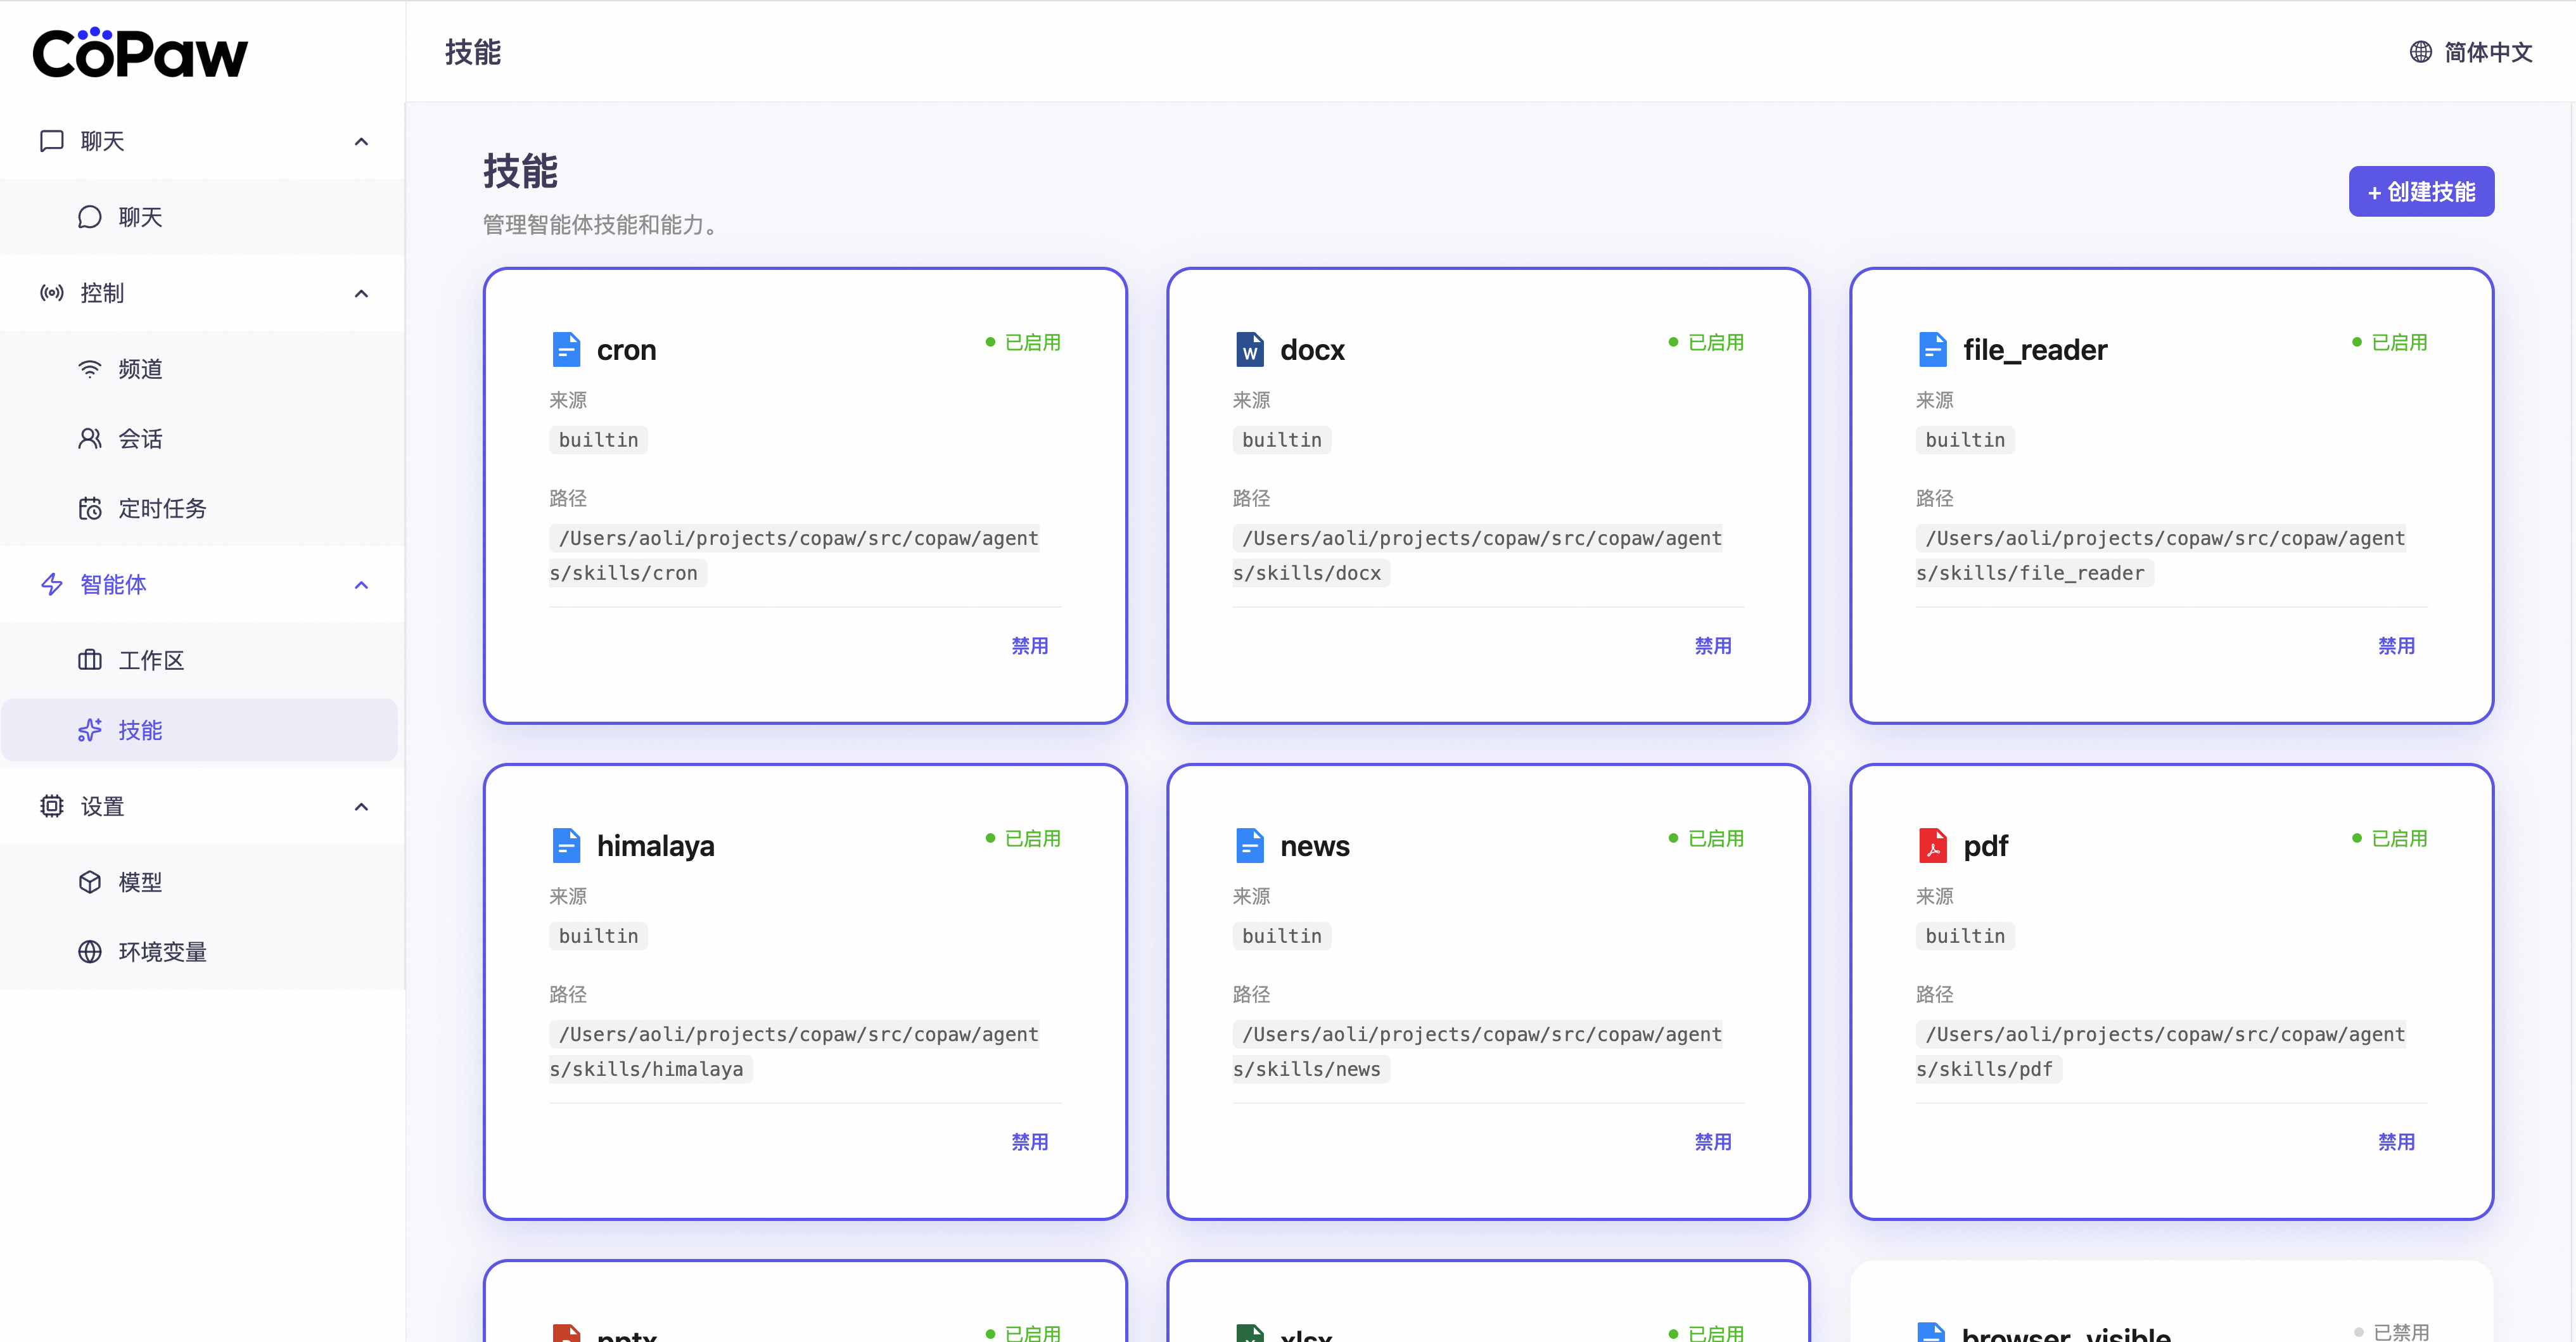Collapse the 智能体 menu group

362,584
